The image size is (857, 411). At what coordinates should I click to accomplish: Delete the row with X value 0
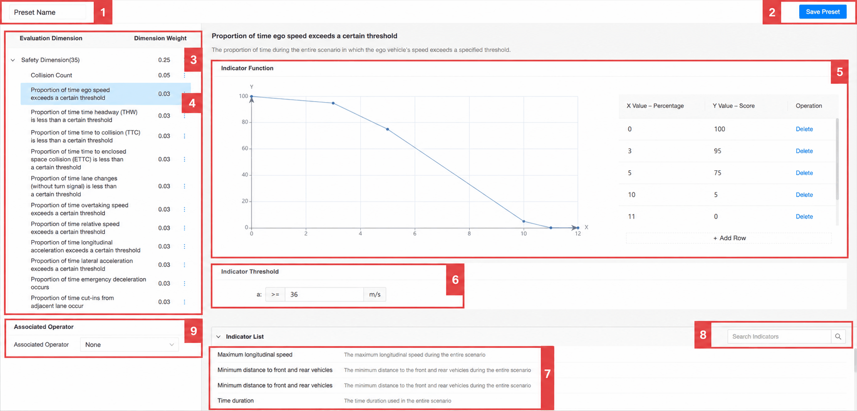coord(804,129)
